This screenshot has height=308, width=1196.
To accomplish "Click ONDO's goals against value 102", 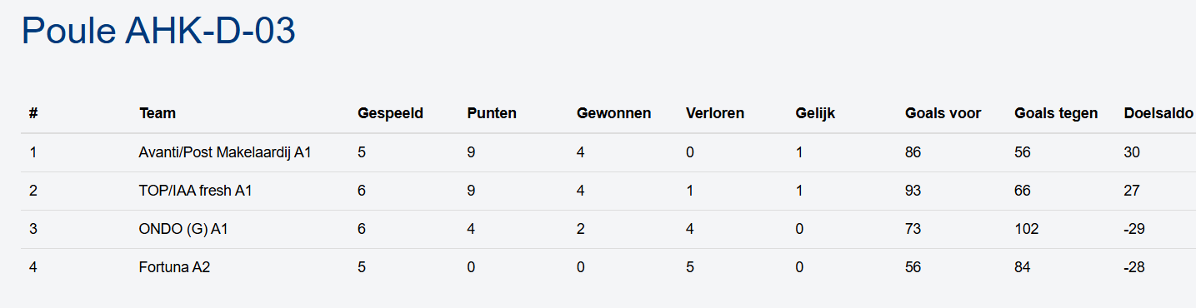I will (1027, 229).
